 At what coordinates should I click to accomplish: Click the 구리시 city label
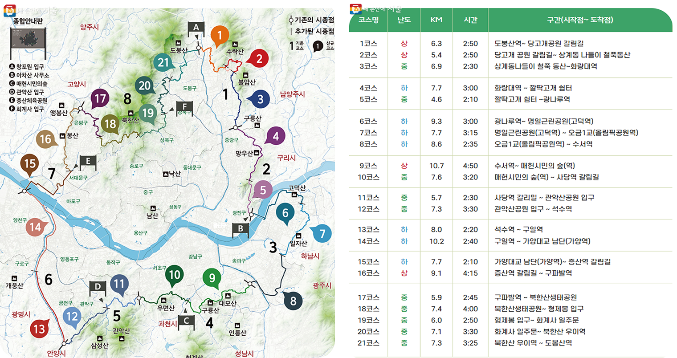pyautogui.click(x=286, y=158)
